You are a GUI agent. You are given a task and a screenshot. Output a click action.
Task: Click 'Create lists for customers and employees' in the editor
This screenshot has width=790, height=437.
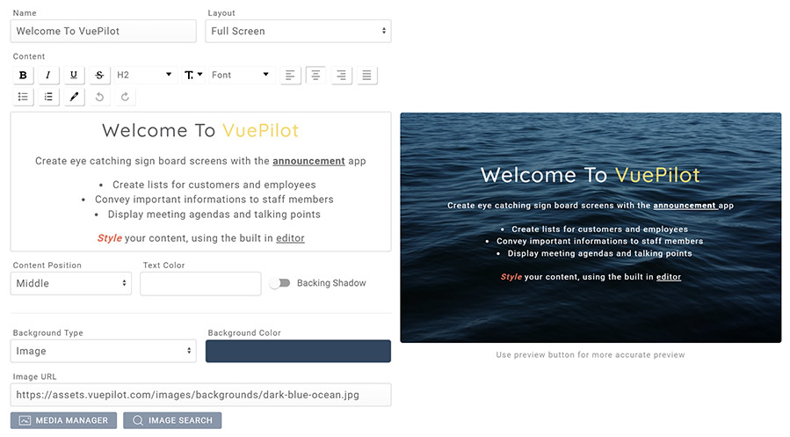214,185
